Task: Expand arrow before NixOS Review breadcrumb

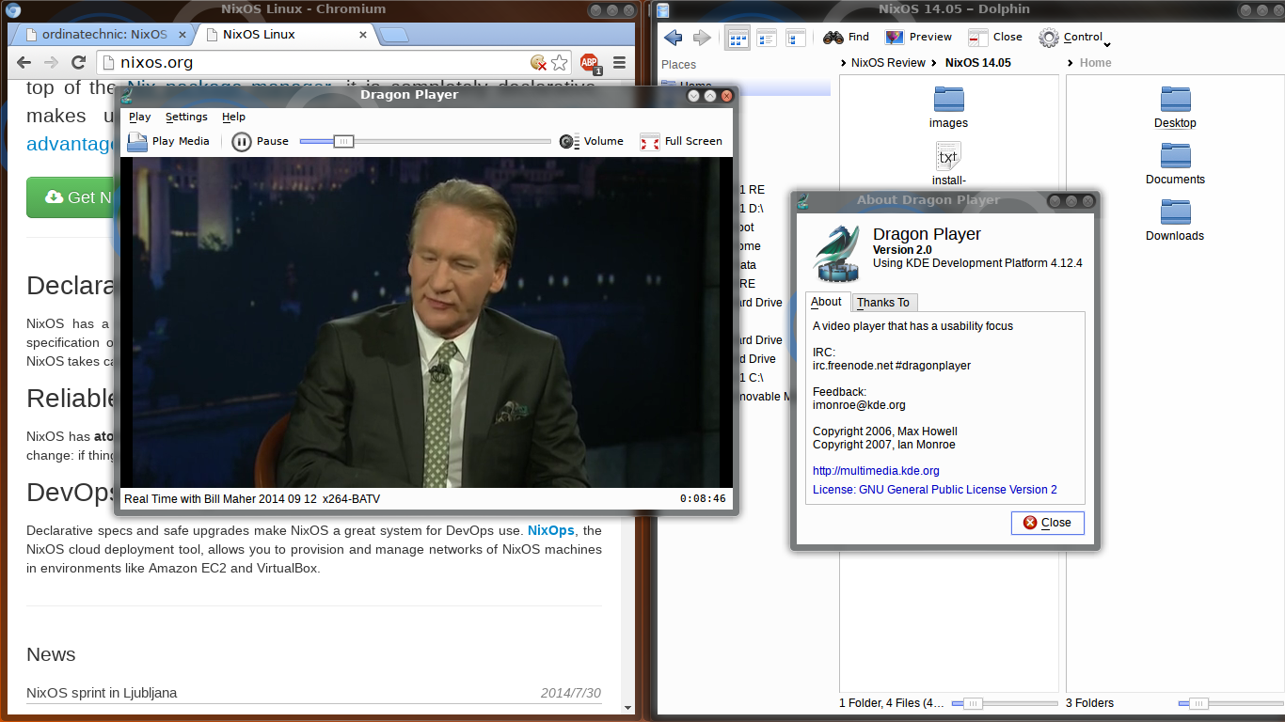Action: 843,63
